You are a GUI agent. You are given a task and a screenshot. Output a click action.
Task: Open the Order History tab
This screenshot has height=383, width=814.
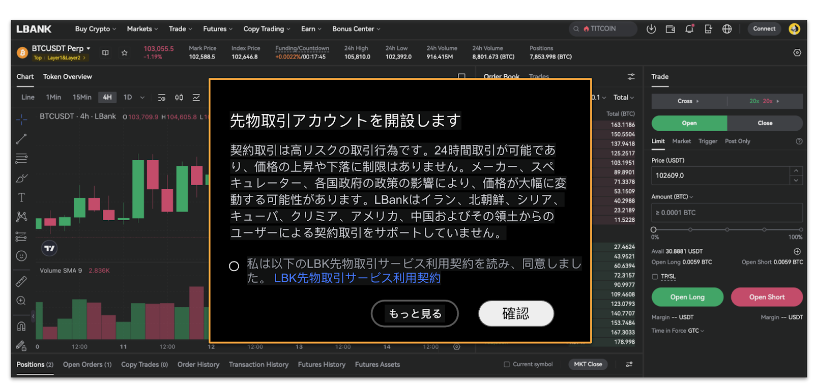(x=198, y=365)
